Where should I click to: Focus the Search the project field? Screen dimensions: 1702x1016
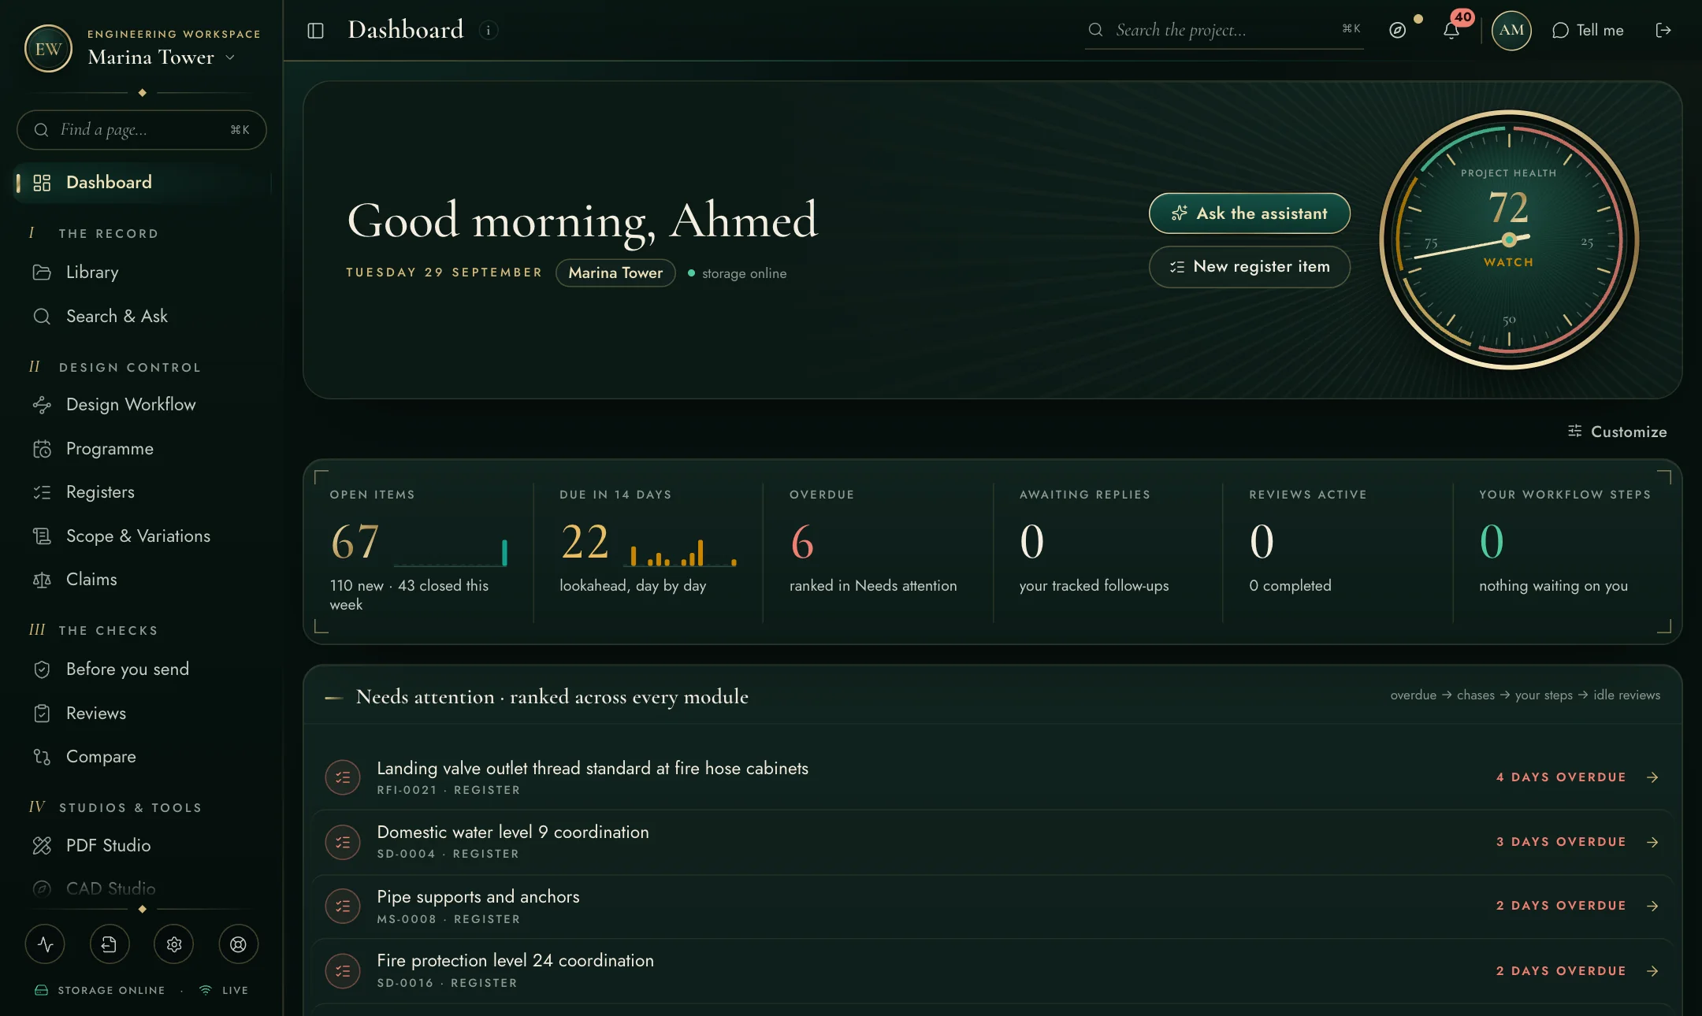(1224, 31)
